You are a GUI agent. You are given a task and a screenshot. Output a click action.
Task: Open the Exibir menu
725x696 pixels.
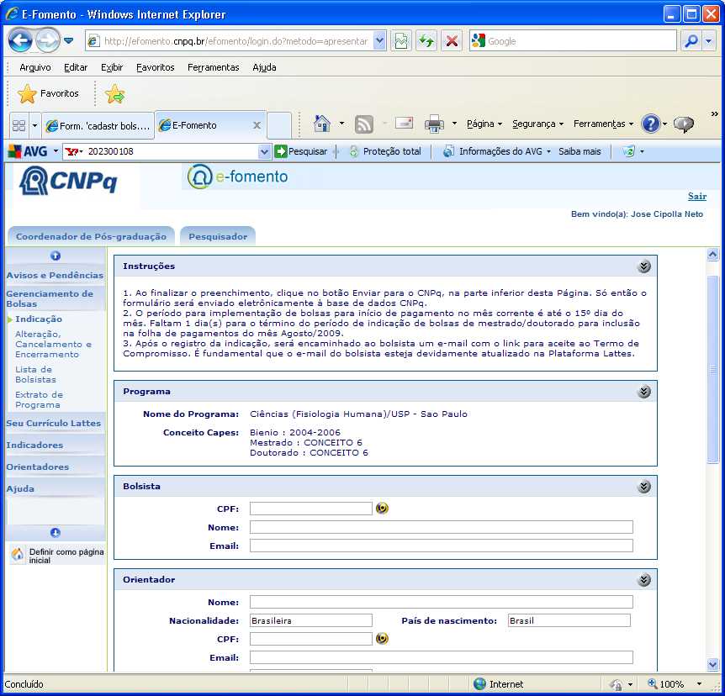(x=112, y=67)
